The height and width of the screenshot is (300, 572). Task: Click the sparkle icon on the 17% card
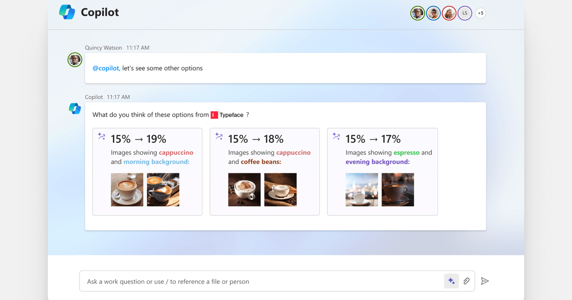pyautogui.click(x=337, y=136)
